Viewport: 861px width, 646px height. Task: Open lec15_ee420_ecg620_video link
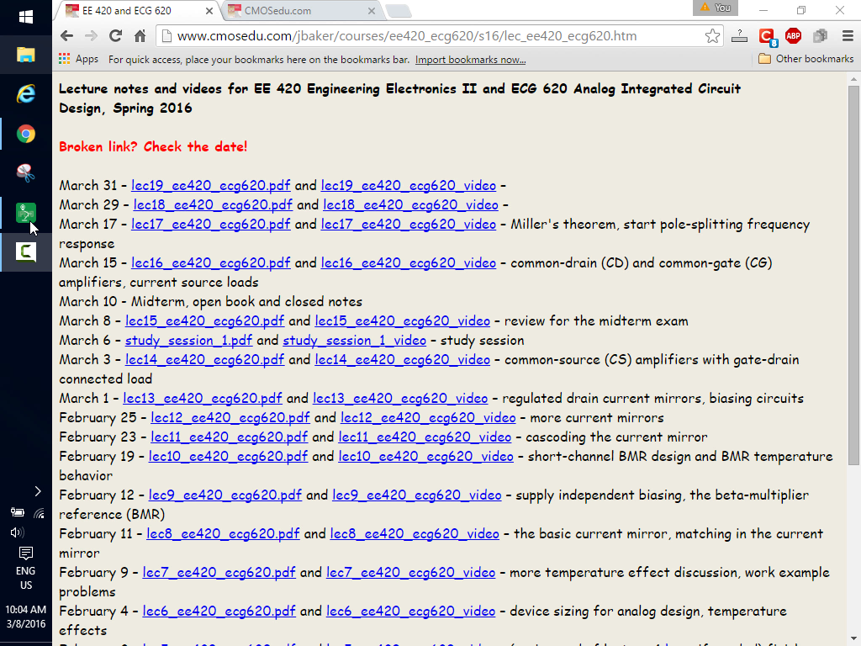point(403,320)
